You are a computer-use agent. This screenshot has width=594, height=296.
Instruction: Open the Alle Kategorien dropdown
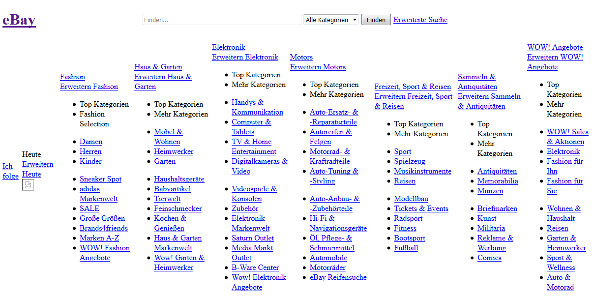point(331,20)
